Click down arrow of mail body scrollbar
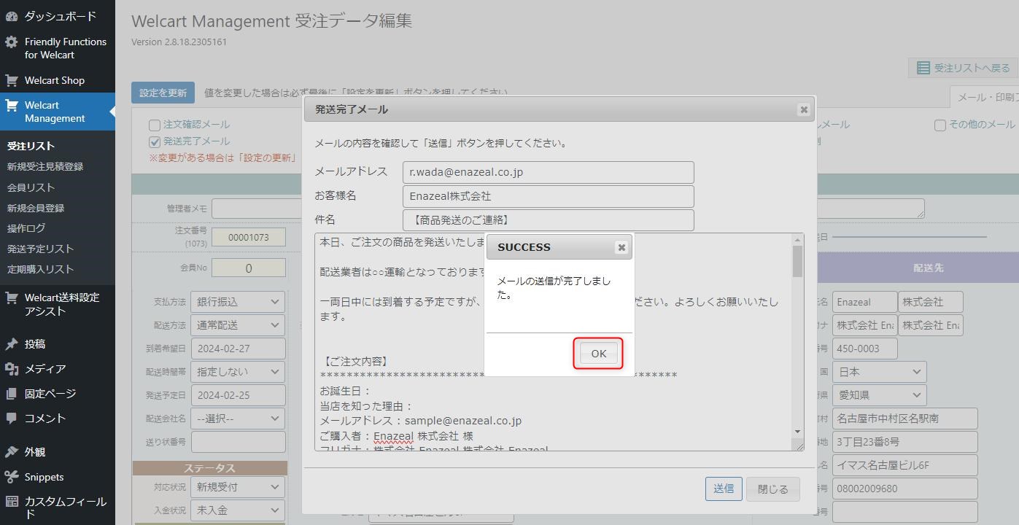Viewport: 1019px width, 525px height. pyautogui.click(x=797, y=432)
